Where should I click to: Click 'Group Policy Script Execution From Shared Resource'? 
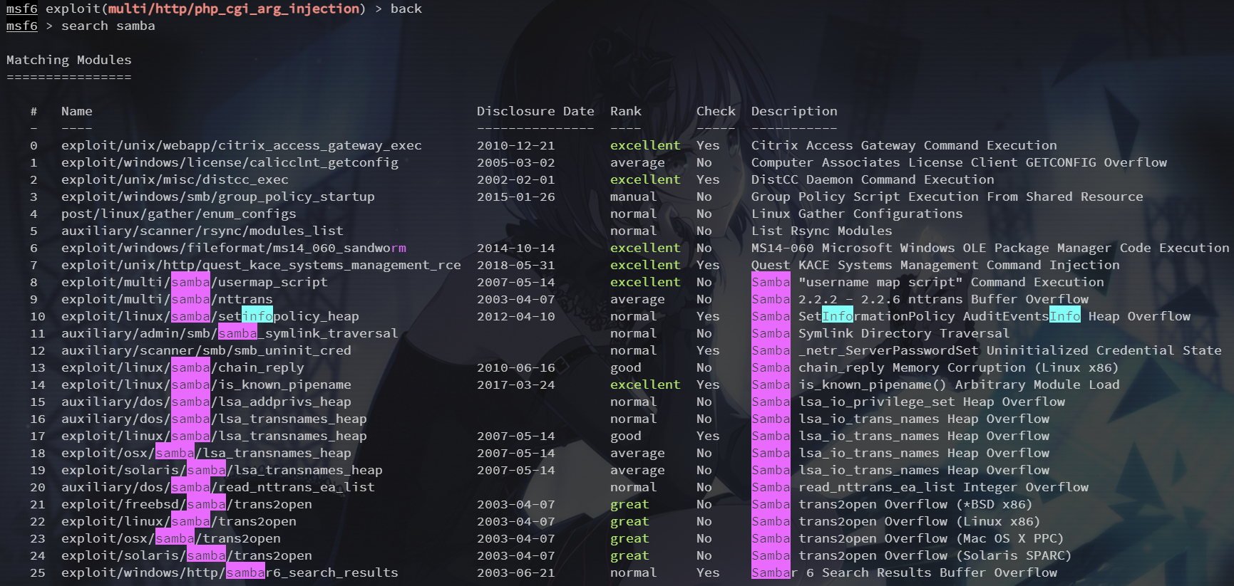tap(947, 197)
